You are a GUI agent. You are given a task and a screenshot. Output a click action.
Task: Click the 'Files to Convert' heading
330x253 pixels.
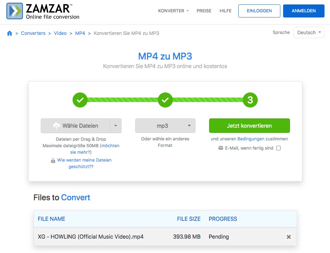[62, 198]
